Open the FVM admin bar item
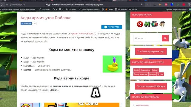191x107 pixels. [x=111, y=9]
